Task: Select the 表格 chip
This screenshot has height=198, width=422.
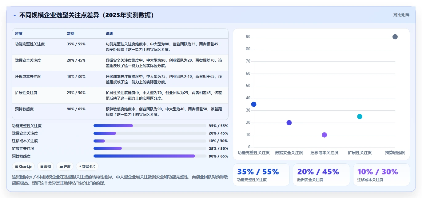Action: (46, 166)
